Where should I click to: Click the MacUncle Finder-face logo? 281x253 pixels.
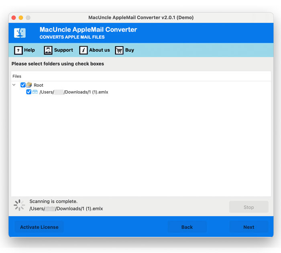[x=20, y=33]
